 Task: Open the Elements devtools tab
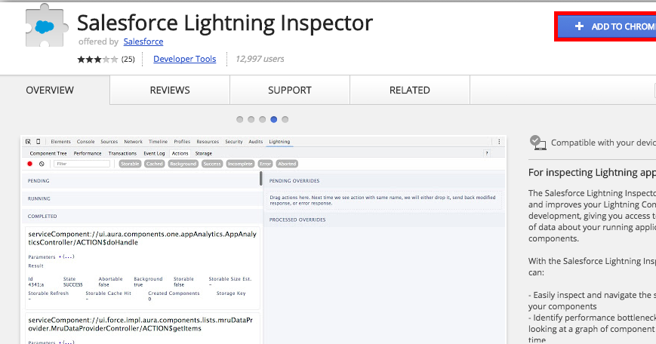pos(60,142)
